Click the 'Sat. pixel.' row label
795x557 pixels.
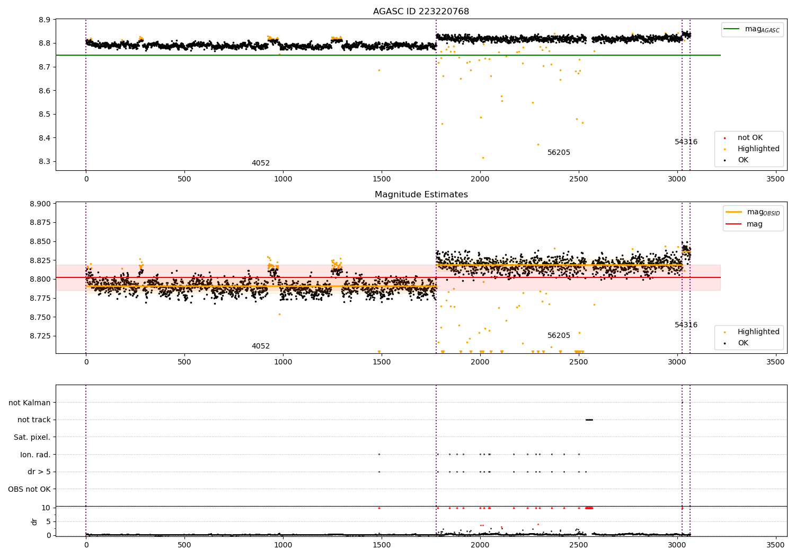(x=32, y=438)
